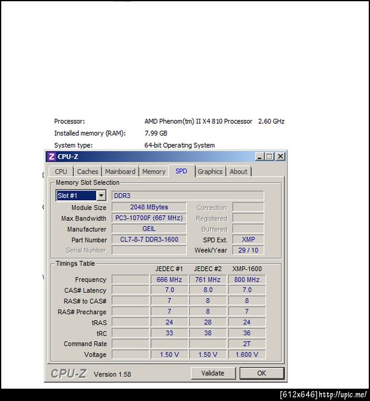Click the empty Serial Number field

149,250
